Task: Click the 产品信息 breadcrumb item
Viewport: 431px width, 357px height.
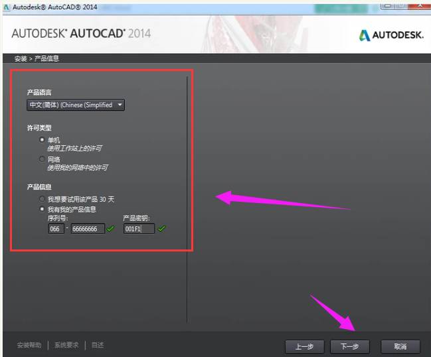Action: [x=46, y=58]
